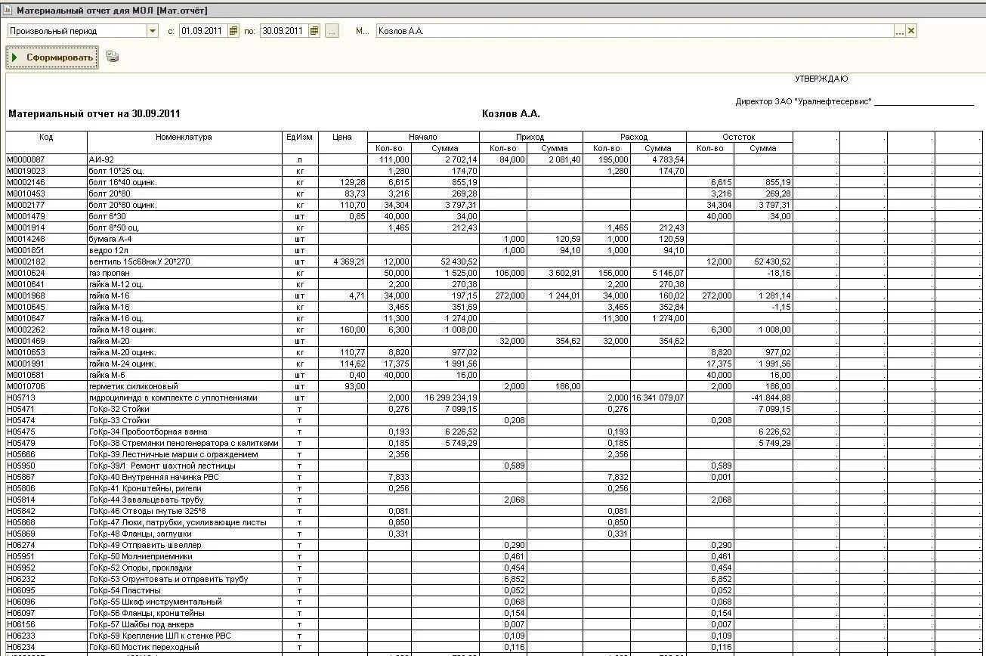Select the ГоКр-60 Мостик переходный cell
The height and width of the screenshot is (656, 986).
[x=184, y=647]
